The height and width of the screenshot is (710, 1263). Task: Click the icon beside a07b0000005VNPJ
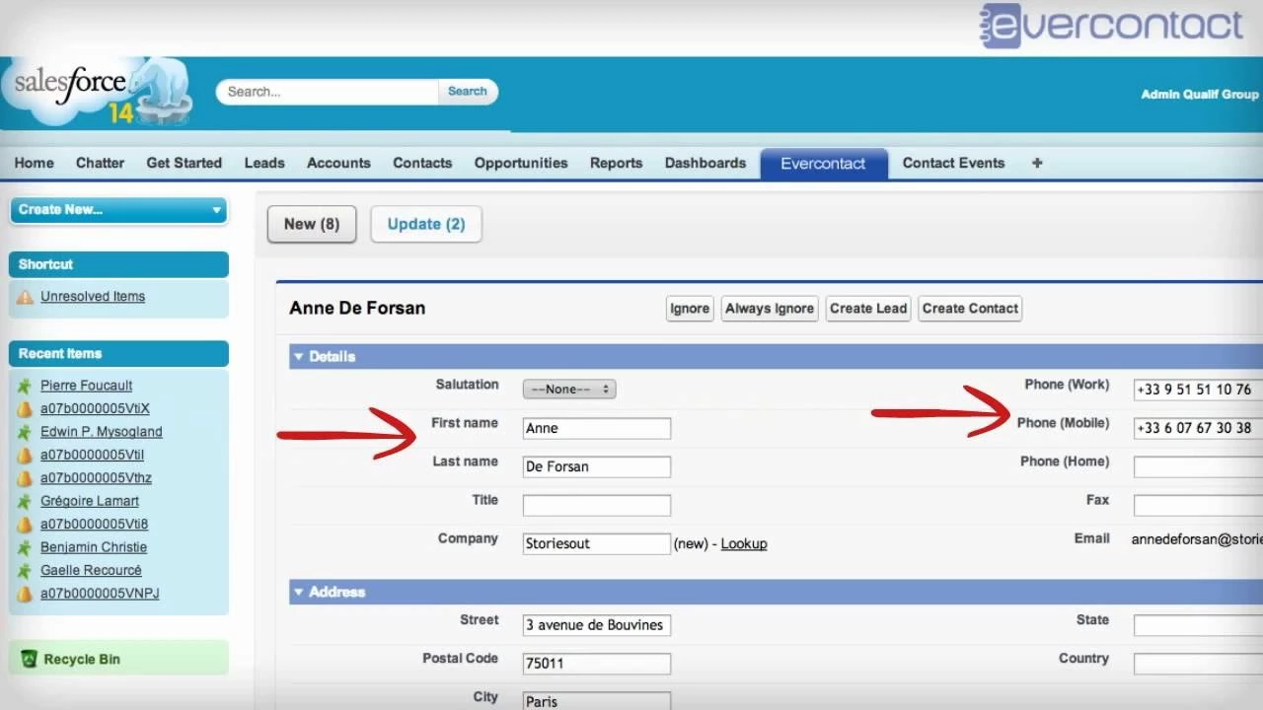click(25, 594)
